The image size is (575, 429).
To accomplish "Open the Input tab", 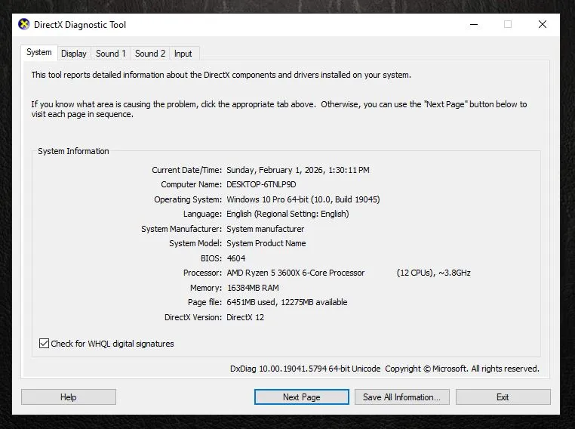I will (x=183, y=54).
